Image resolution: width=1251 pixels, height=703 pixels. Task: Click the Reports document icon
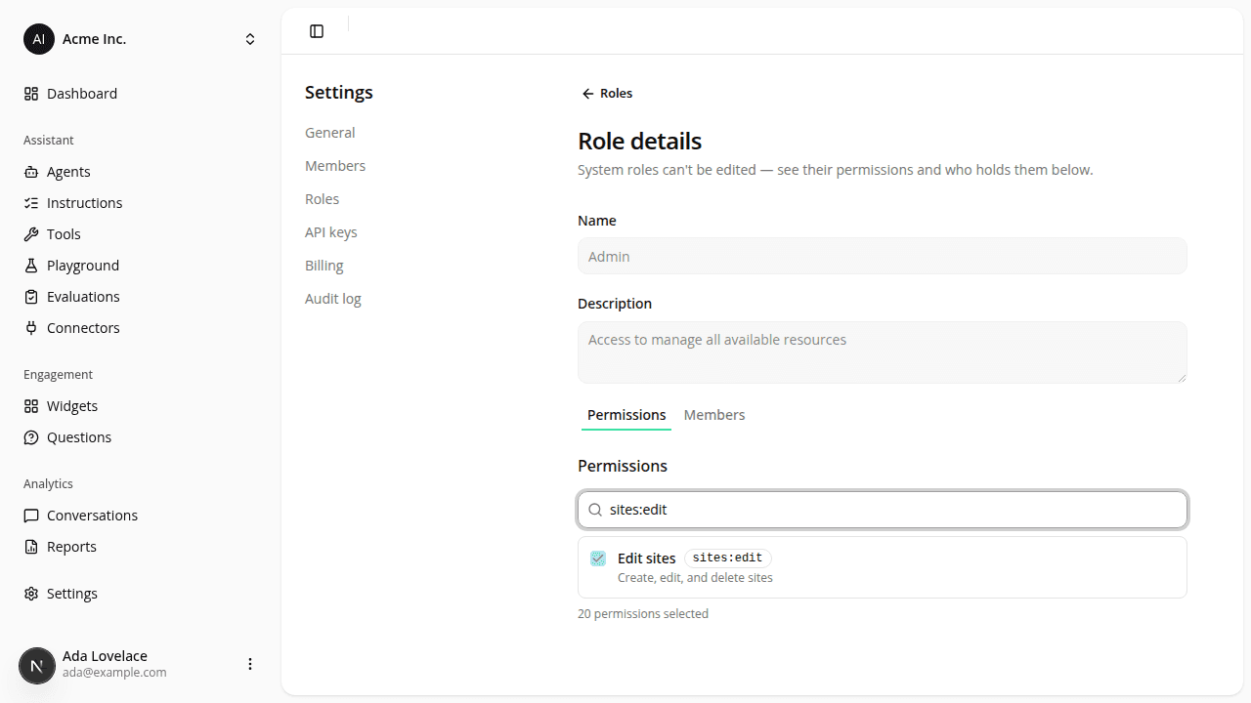[x=31, y=547]
